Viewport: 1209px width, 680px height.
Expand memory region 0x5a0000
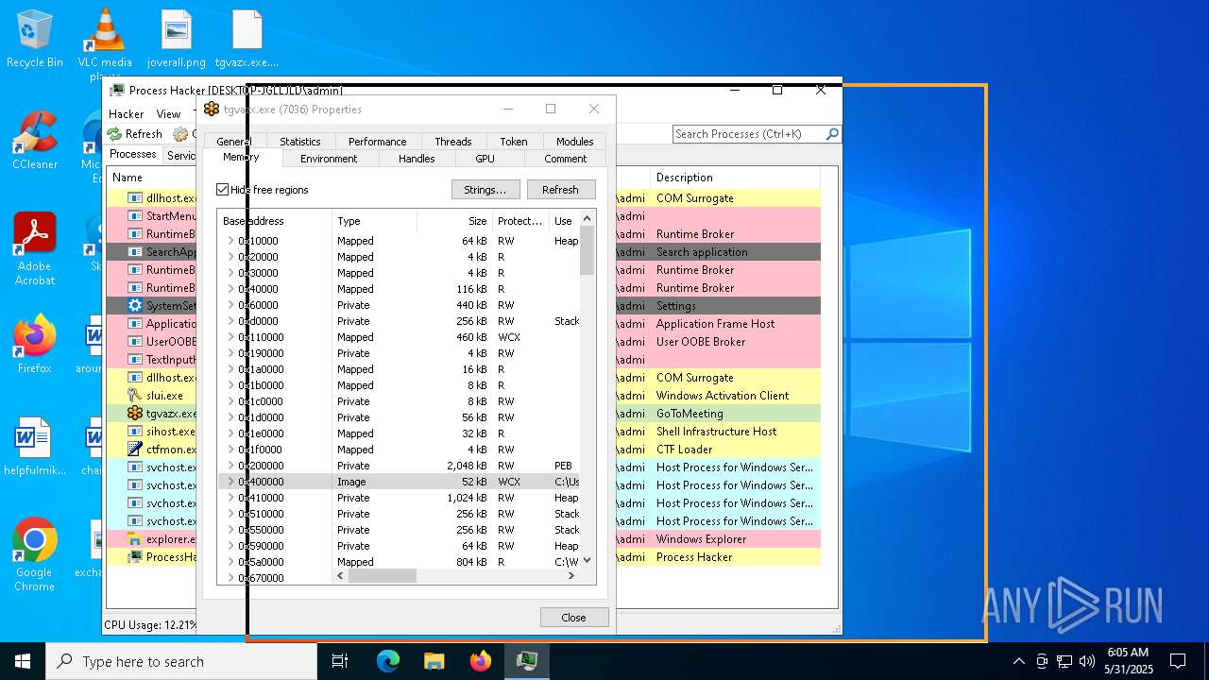pyautogui.click(x=230, y=562)
